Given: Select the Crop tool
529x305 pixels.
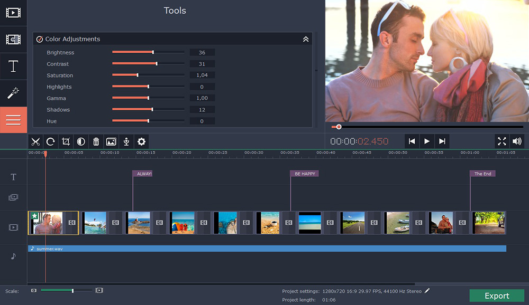Looking at the screenshot, I should (66, 142).
